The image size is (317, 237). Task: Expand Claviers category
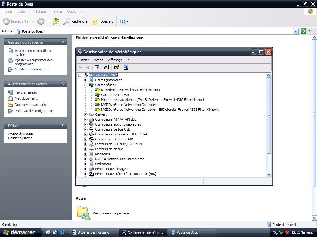point(85,114)
